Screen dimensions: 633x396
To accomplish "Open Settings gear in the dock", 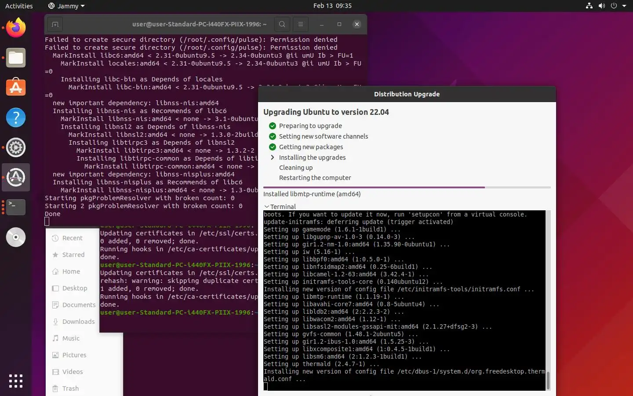I will point(16,147).
